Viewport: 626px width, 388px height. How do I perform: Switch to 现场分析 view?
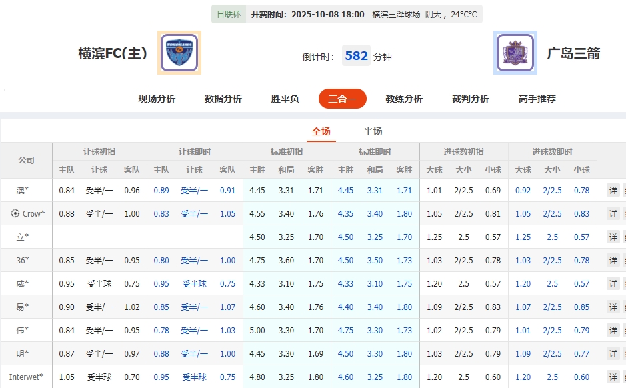click(x=155, y=98)
